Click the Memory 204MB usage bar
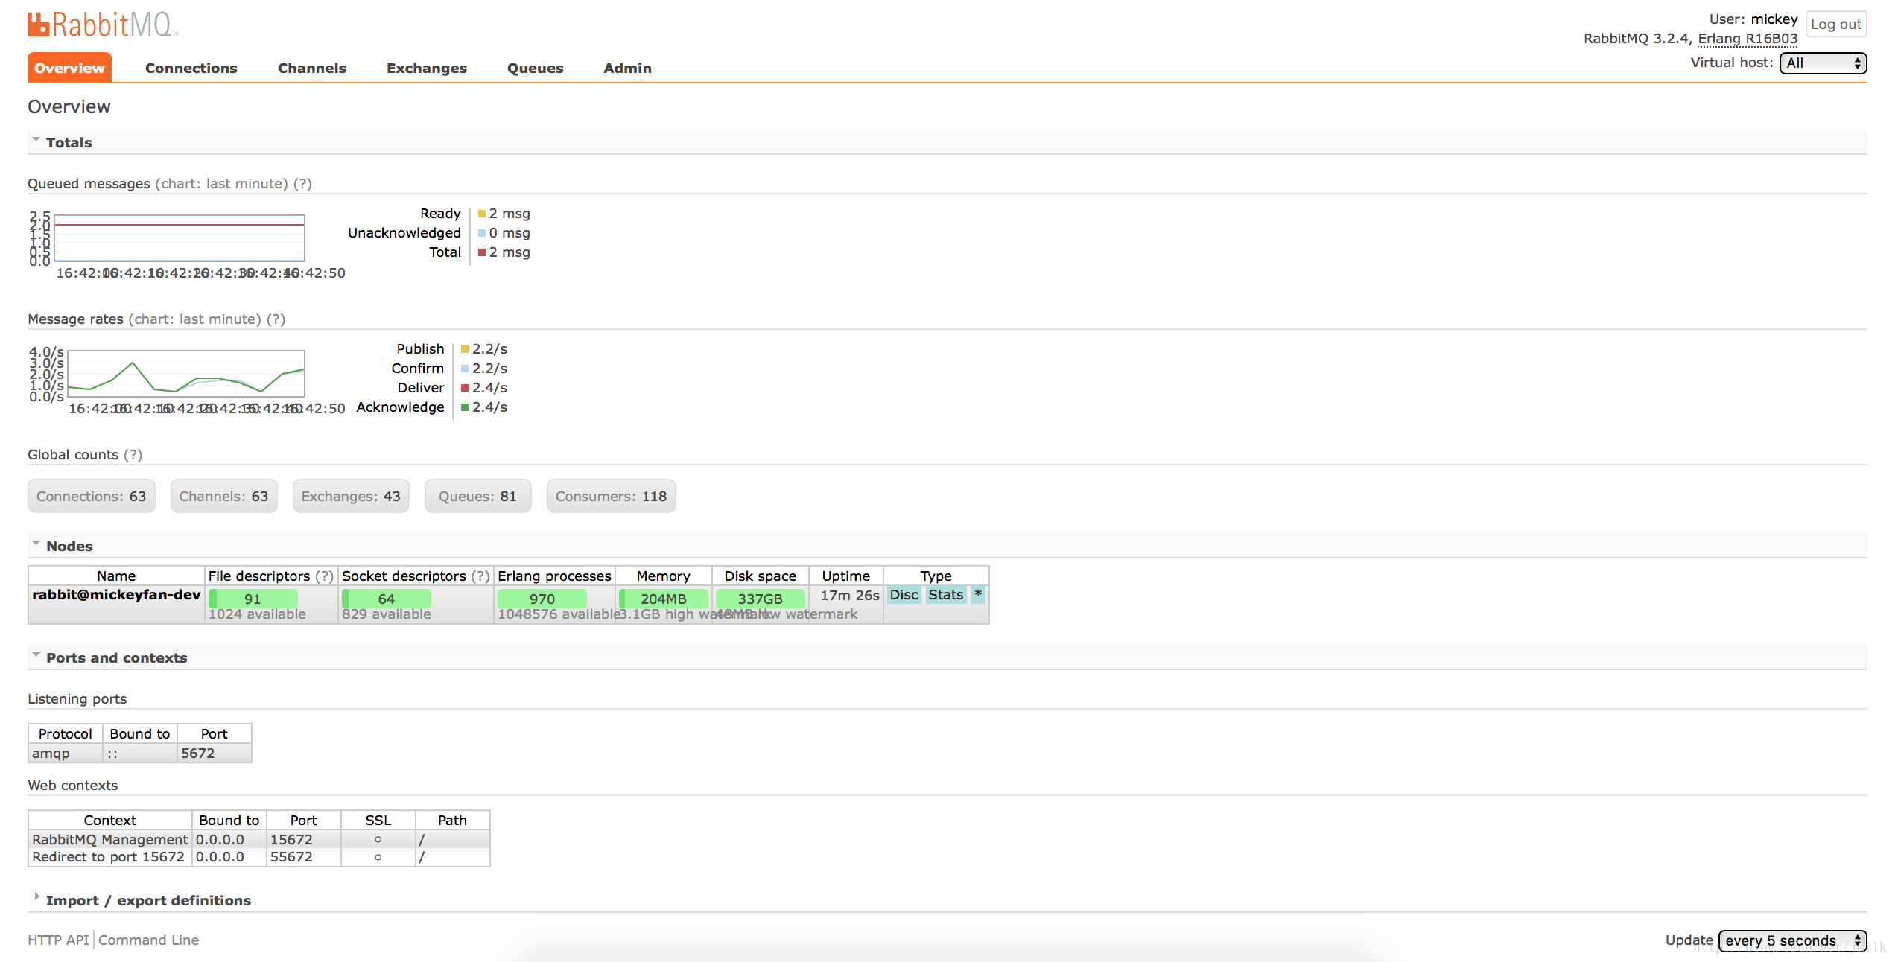The height and width of the screenshot is (962, 1895). [x=663, y=598]
